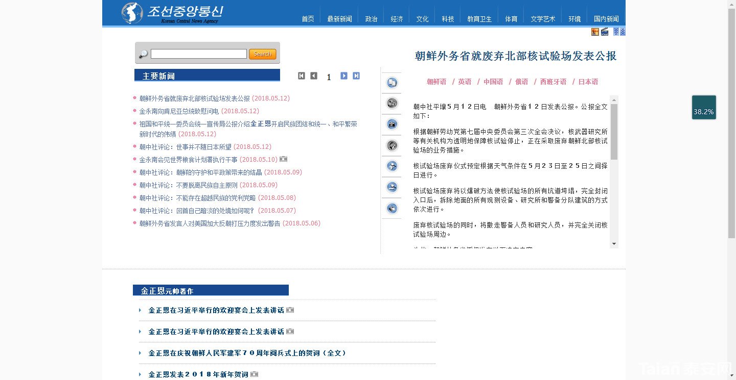Open the 首页 menu item
This screenshot has height=380, width=736.
pyautogui.click(x=308, y=19)
